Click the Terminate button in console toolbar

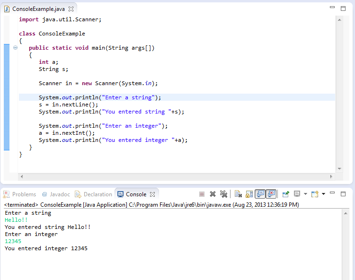pyautogui.click(x=202, y=194)
